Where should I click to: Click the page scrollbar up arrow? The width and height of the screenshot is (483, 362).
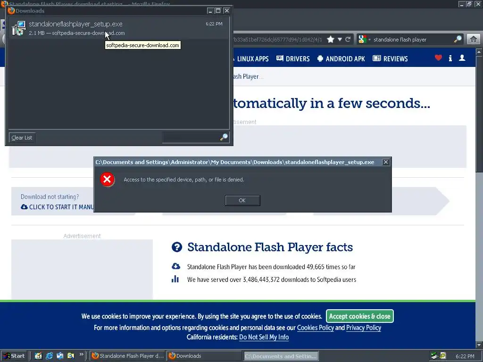point(479,52)
